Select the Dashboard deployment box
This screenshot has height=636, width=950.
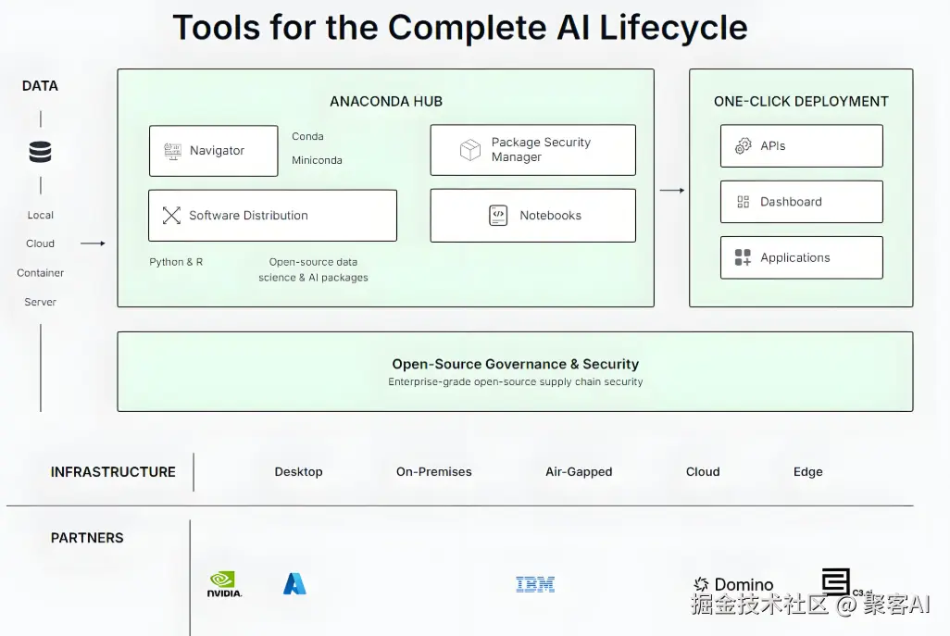[802, 202]
